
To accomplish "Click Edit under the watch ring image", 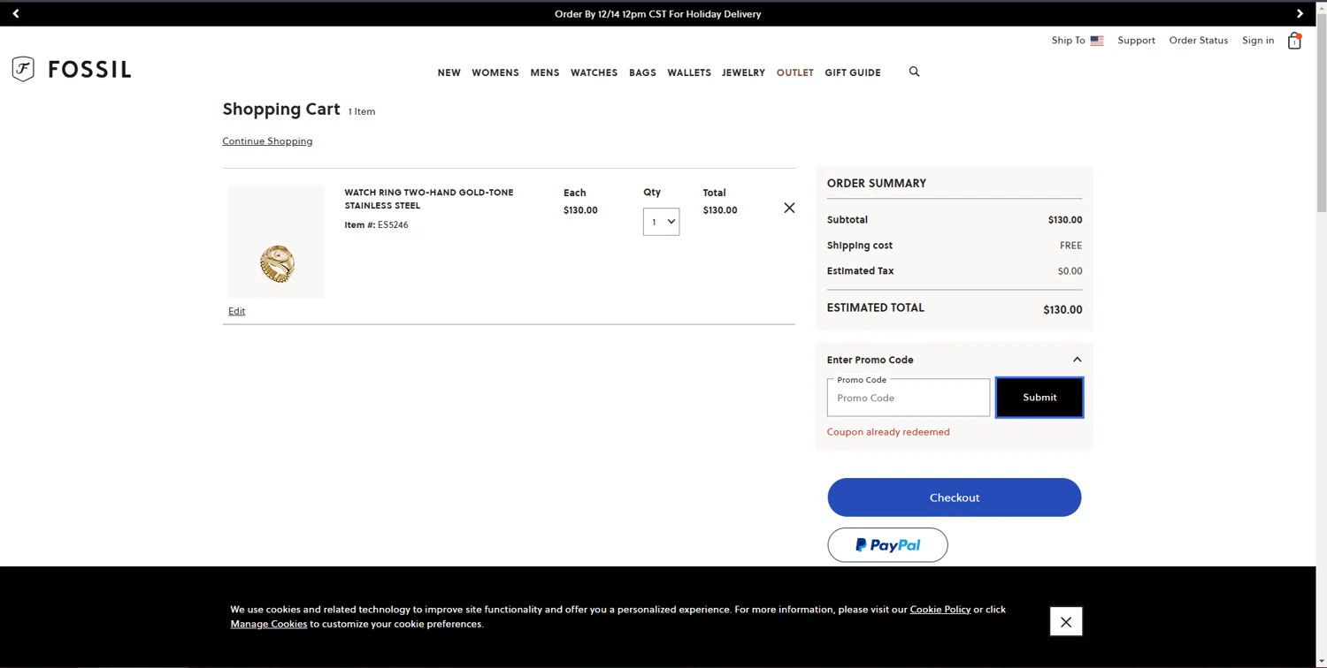I will pos(236,311).
